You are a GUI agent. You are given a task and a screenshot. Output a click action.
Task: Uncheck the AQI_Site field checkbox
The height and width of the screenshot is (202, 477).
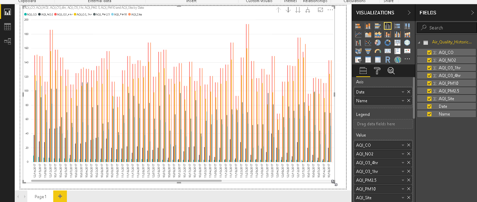point(429,99)
